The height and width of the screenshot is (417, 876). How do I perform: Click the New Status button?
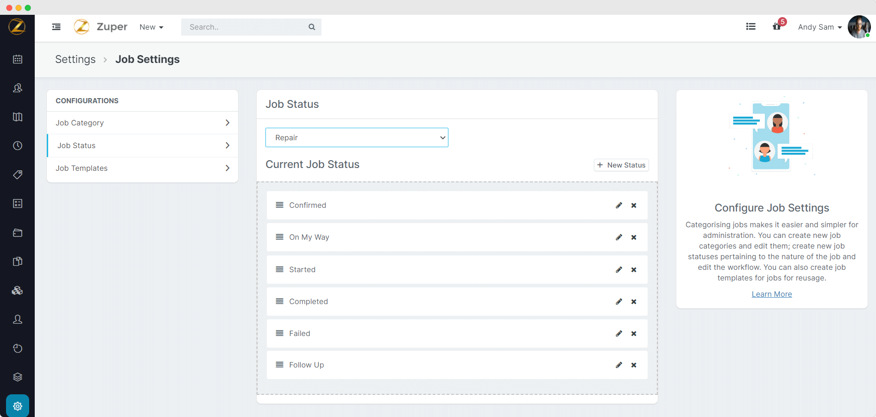click(621, 165)
